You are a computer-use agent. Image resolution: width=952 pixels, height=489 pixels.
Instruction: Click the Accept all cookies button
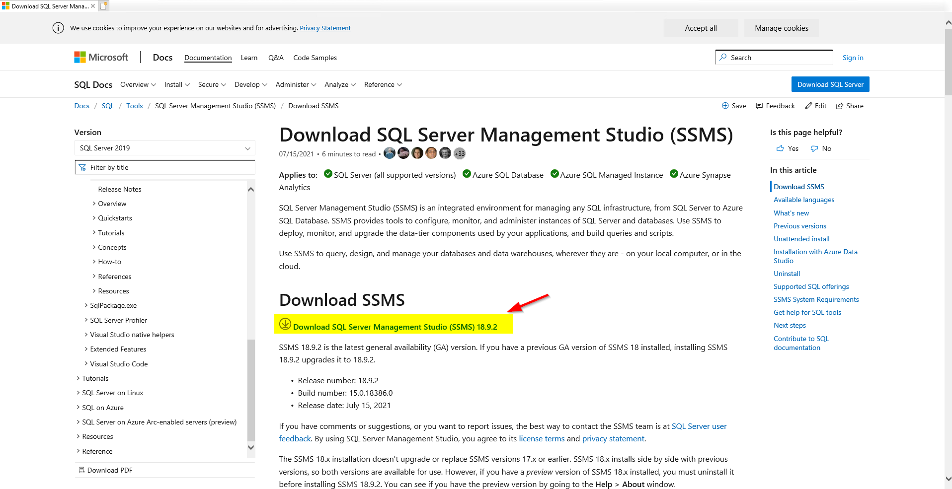coord(701,28)
